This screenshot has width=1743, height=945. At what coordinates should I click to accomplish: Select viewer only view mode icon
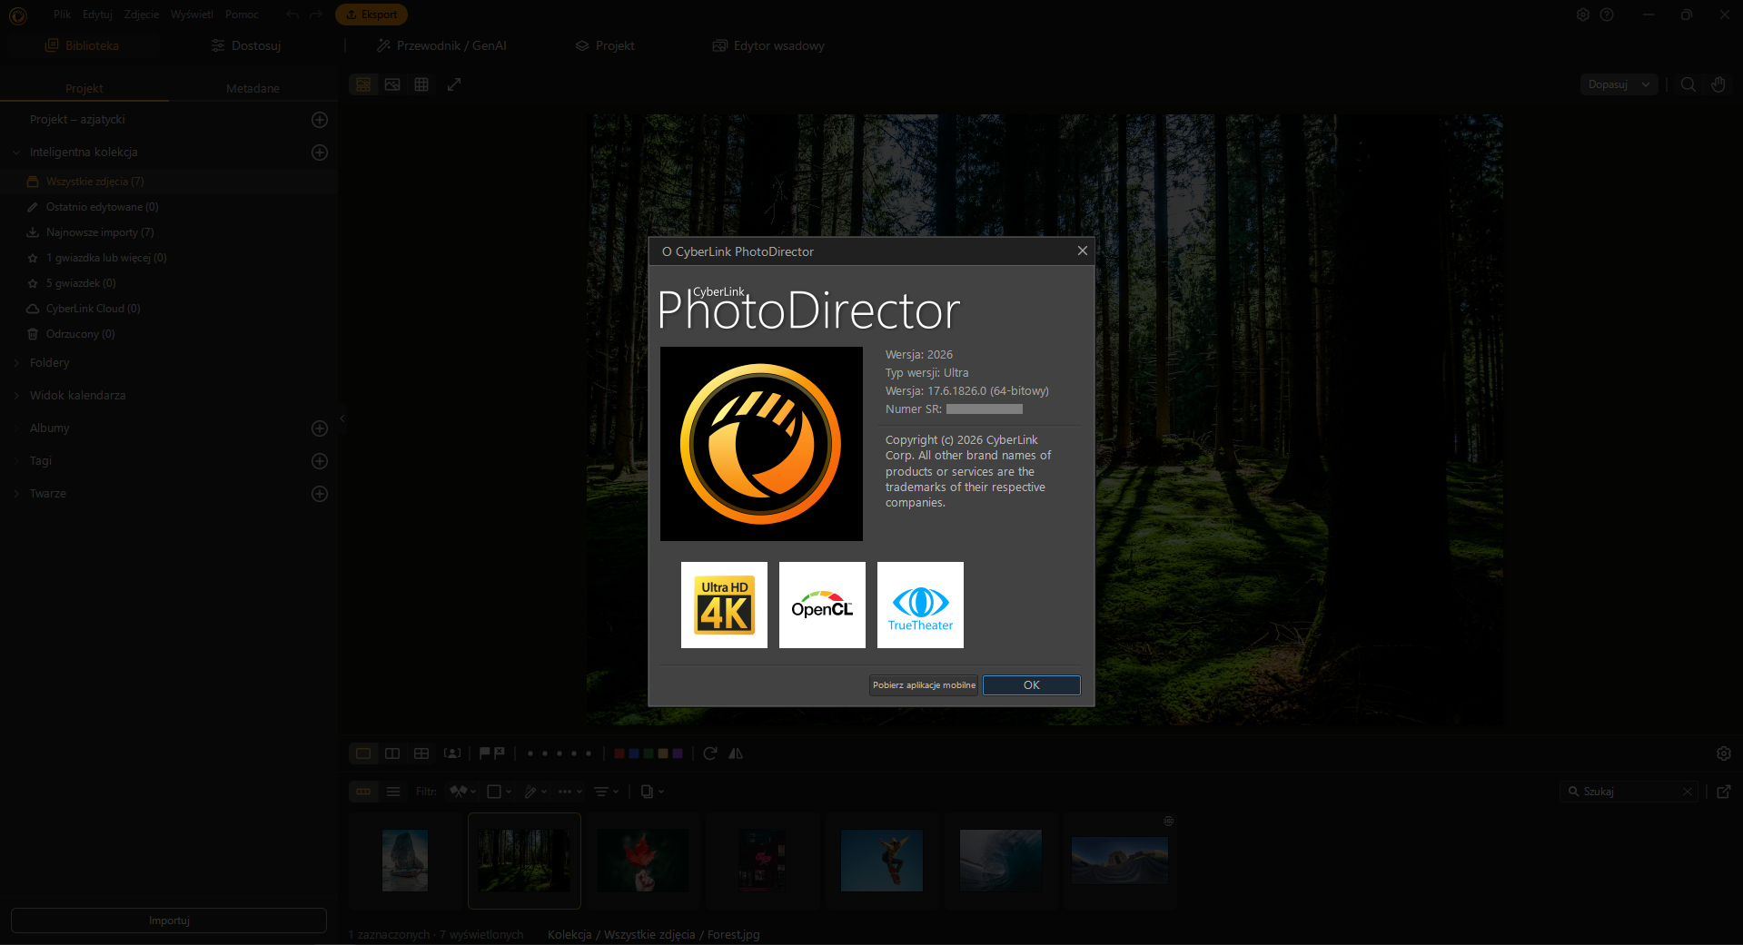tap(392, 84)
